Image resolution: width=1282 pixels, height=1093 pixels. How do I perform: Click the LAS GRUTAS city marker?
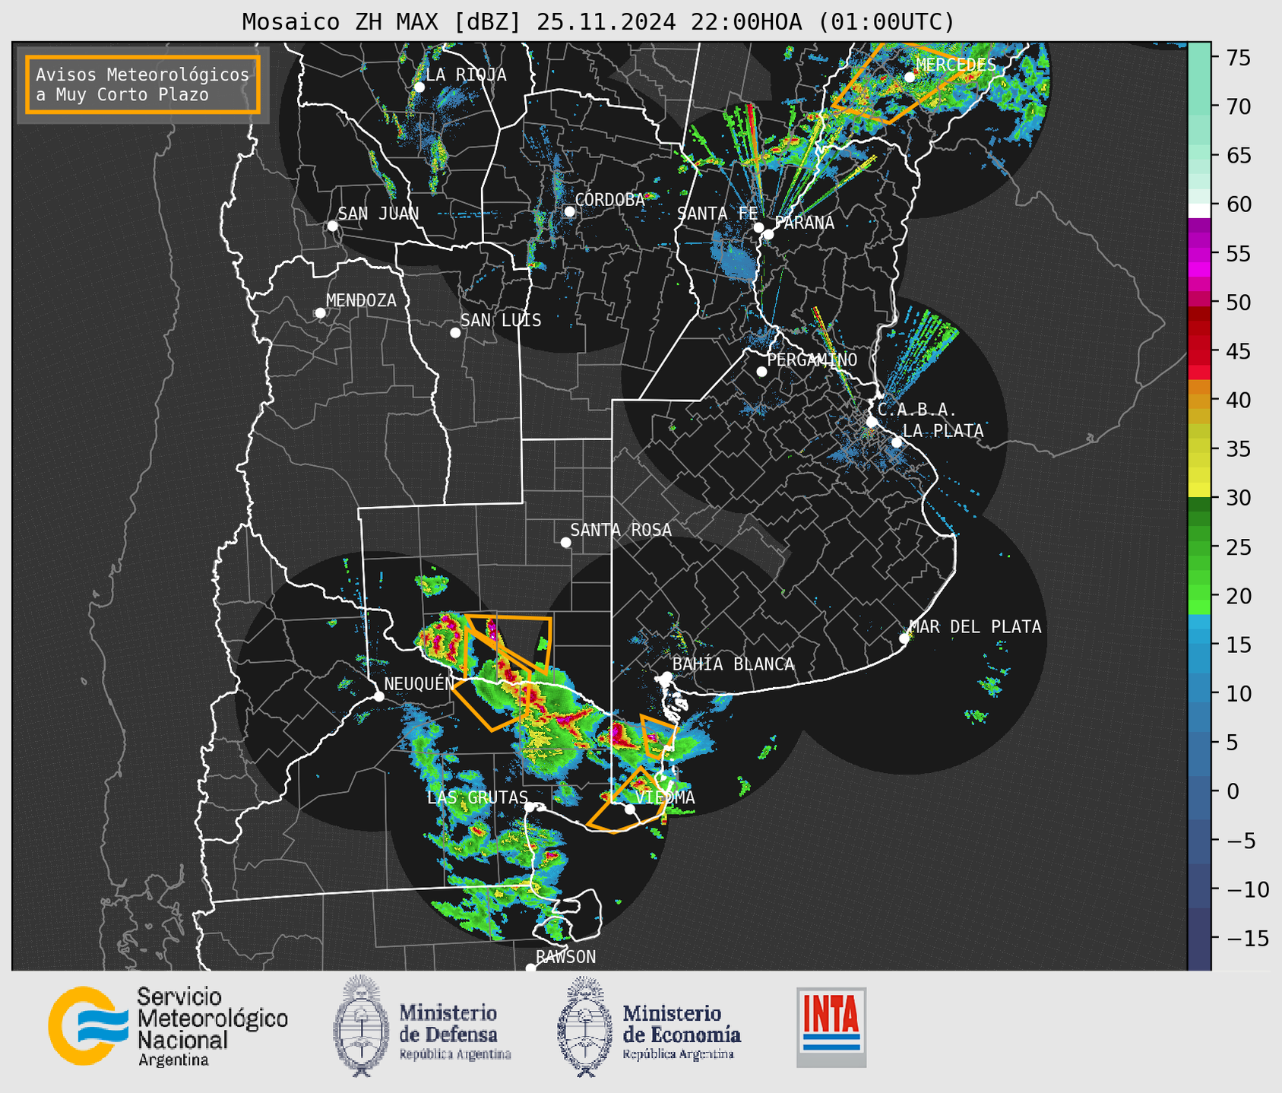click(530, 807)
